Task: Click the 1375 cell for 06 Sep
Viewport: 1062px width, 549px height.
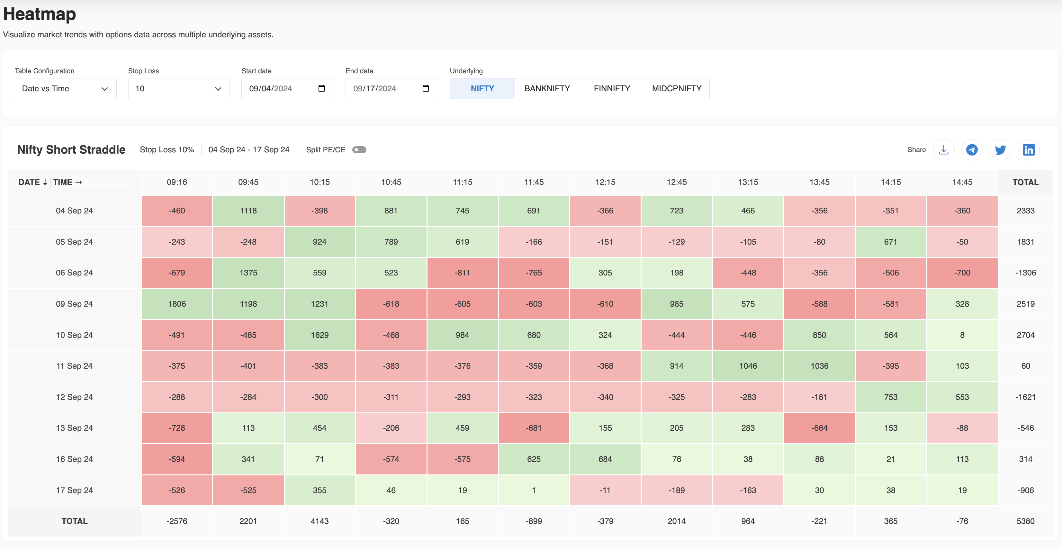Action: (248, 273)
